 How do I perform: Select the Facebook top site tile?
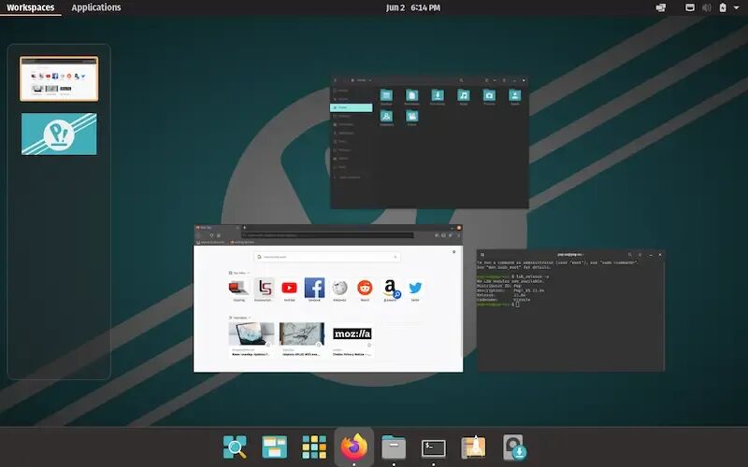tap(314, 290)
